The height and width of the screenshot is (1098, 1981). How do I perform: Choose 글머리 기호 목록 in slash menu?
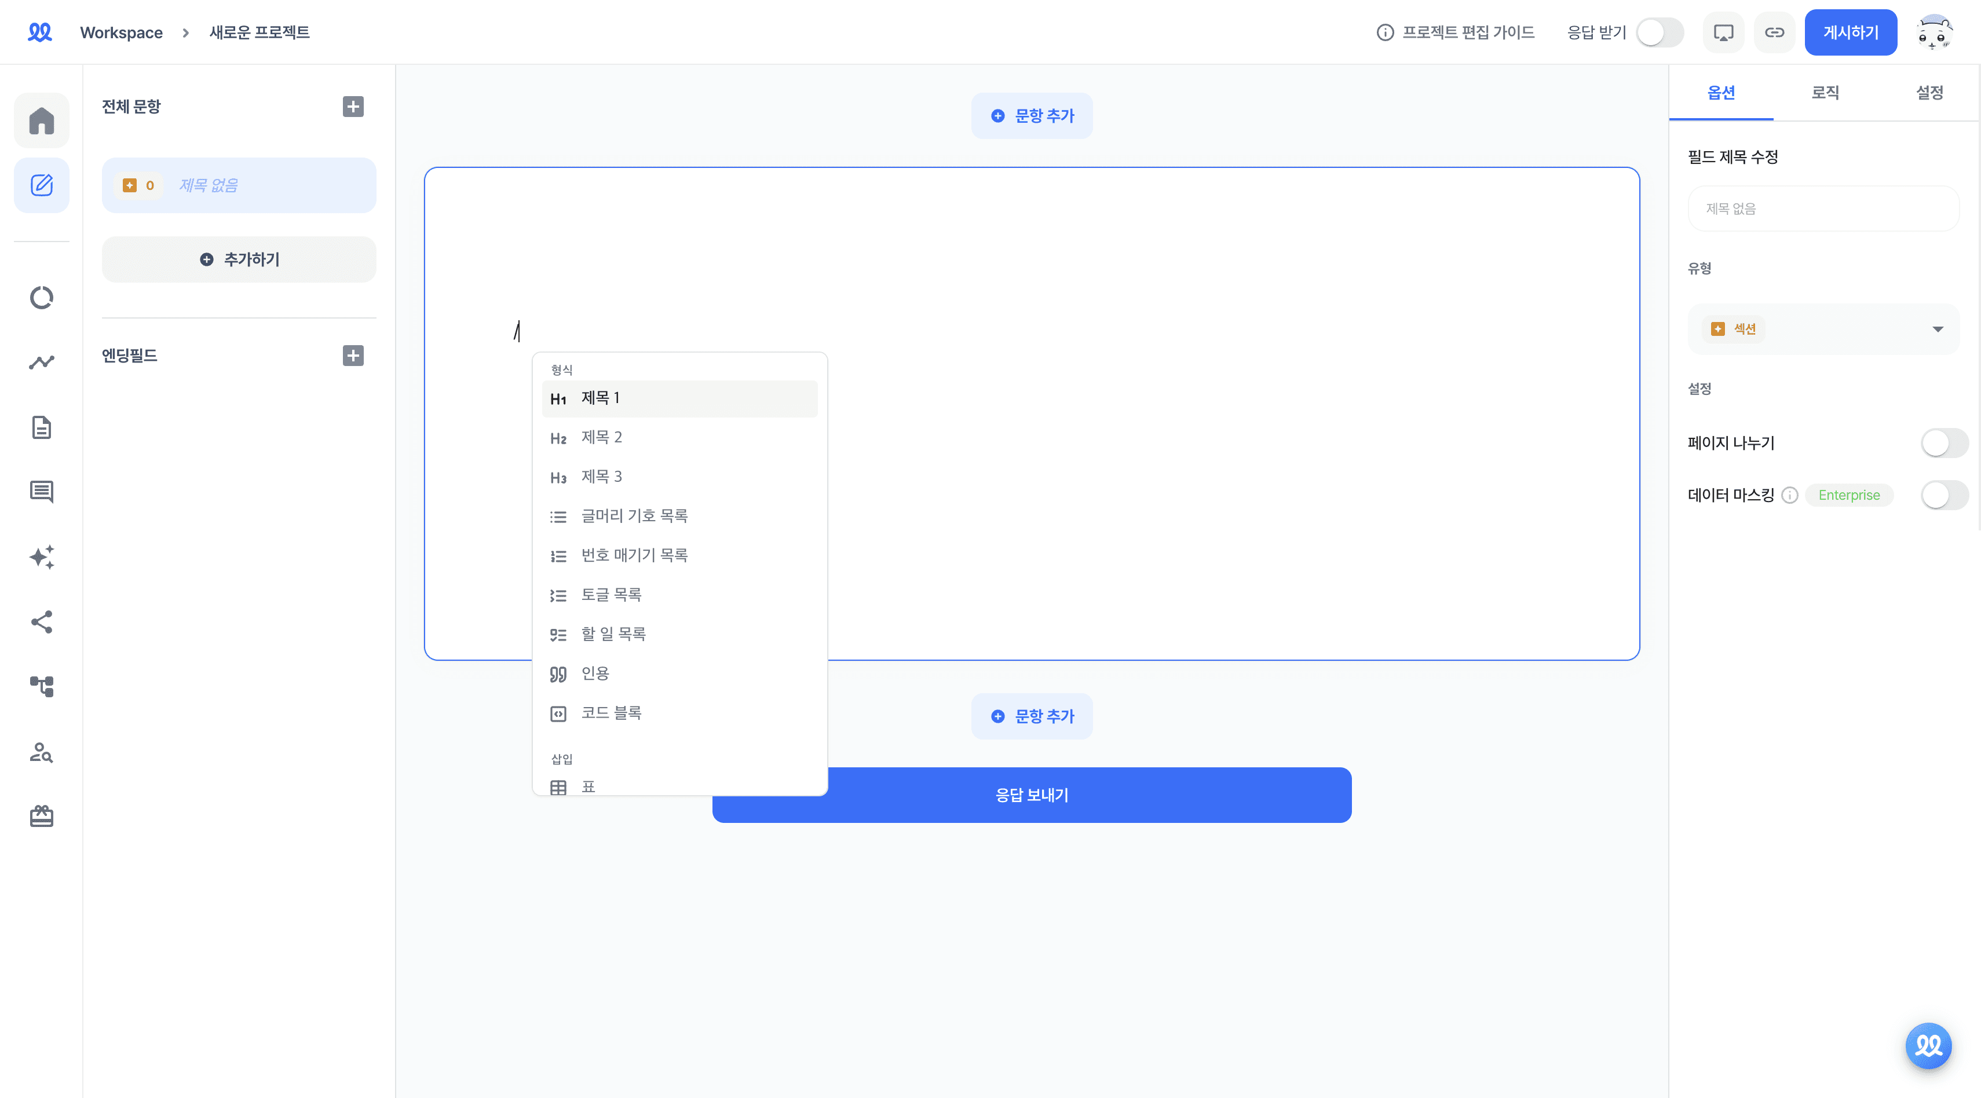click(634, 516)
